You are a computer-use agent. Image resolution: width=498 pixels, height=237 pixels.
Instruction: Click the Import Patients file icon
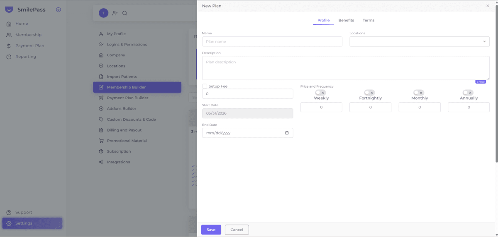pos(101,77)
